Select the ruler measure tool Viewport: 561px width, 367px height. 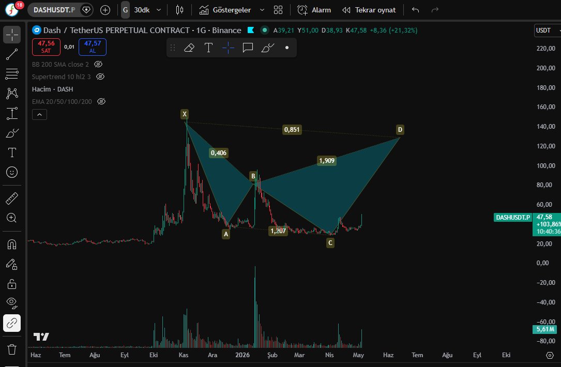tap(12, 198)
